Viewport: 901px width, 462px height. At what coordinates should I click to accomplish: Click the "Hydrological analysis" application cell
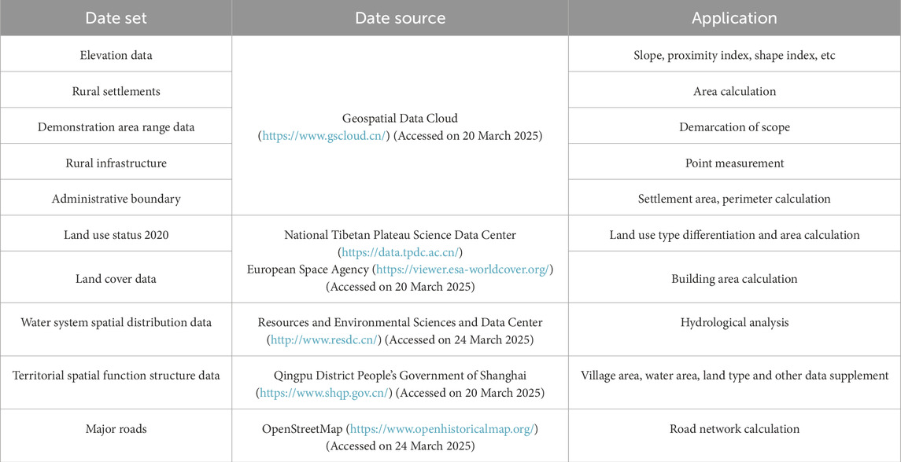point(734,322)
